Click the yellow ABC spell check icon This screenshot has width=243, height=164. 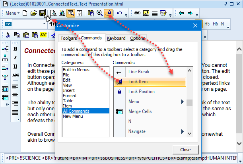click(43, 35)
